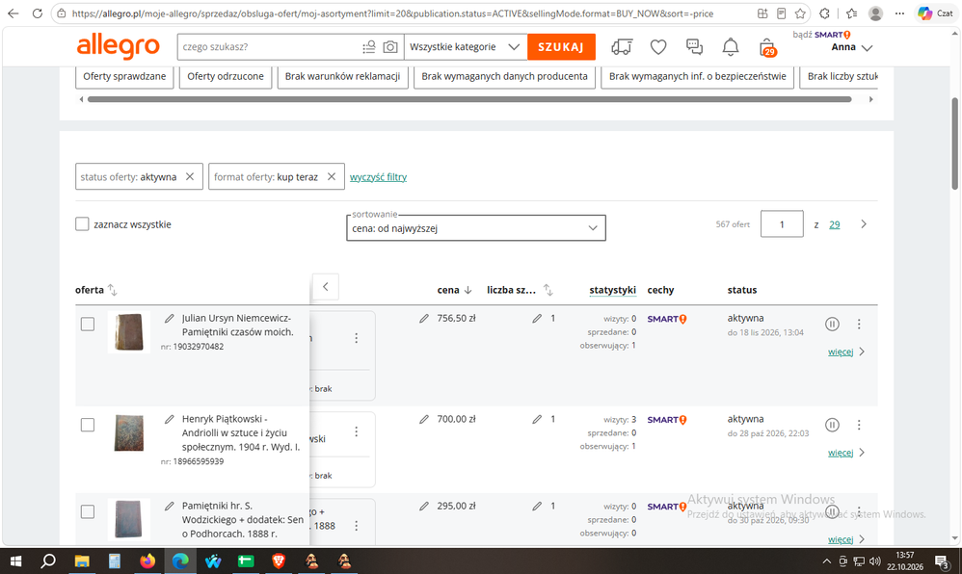Pause the offer active until 18 lis 2026
962x574 pixels.
(832, 324)
